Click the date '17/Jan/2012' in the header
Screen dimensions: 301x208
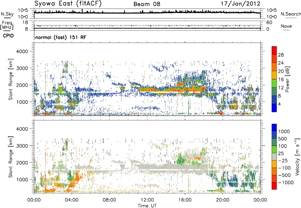click(x=240, y=4)
